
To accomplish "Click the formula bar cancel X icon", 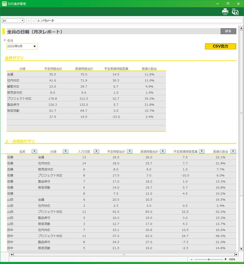I will pyautogui.click(x=29, y=21).
